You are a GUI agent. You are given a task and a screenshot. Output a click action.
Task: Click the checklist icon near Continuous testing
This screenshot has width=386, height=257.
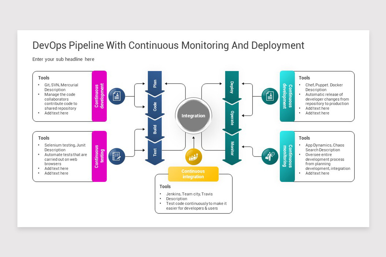point(117,156)
